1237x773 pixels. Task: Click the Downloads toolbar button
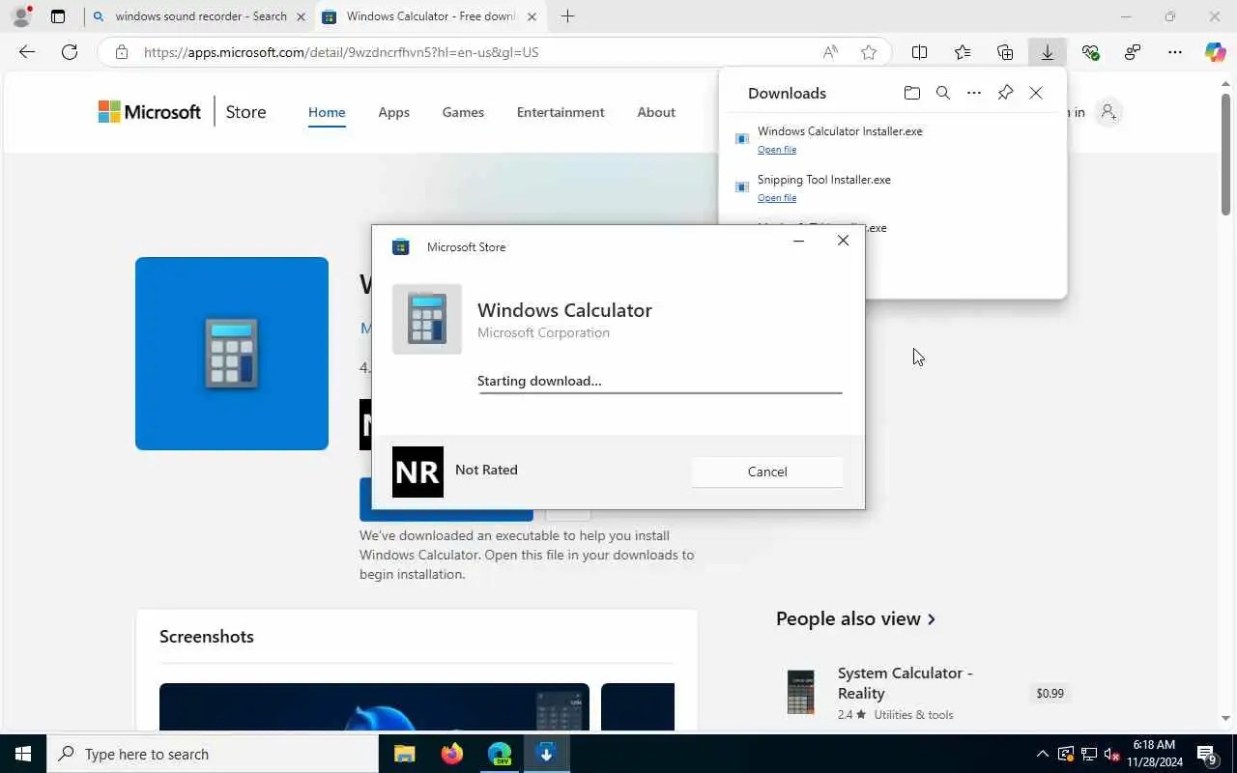click(x=1048, y=52)
